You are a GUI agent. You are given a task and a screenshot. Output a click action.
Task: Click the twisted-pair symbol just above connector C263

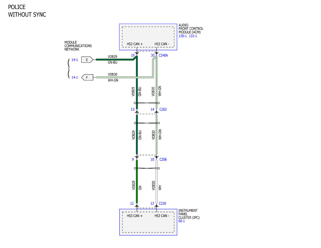(147, 103)
